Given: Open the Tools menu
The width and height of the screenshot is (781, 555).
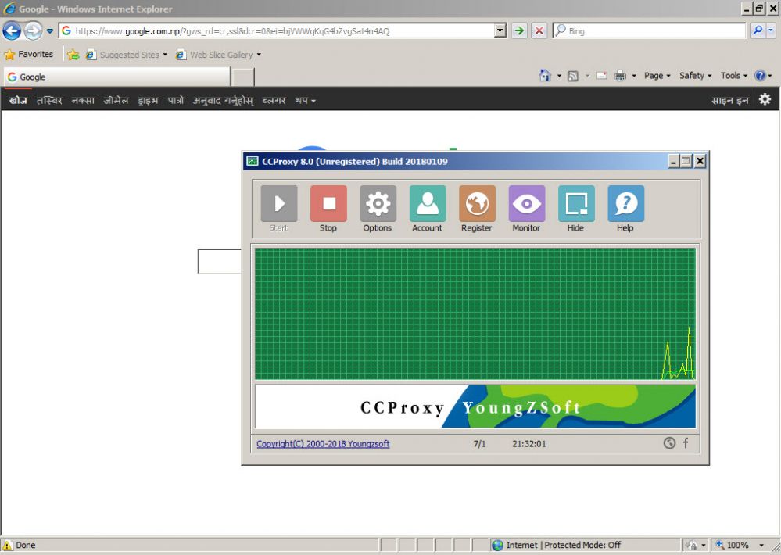Looking at the screenshot, I should pos(733,76).
